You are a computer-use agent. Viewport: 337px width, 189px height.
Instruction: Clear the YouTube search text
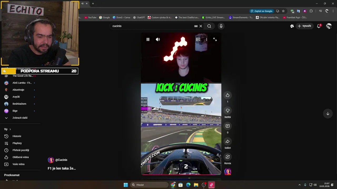click(201, 26)
